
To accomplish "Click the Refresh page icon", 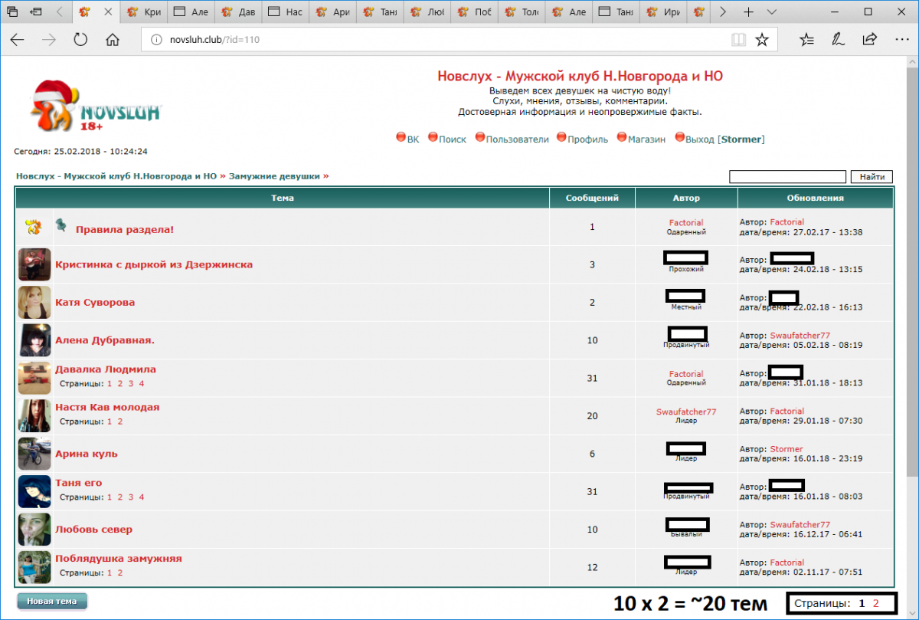I will pyautogui.click(x=80, y=40).
